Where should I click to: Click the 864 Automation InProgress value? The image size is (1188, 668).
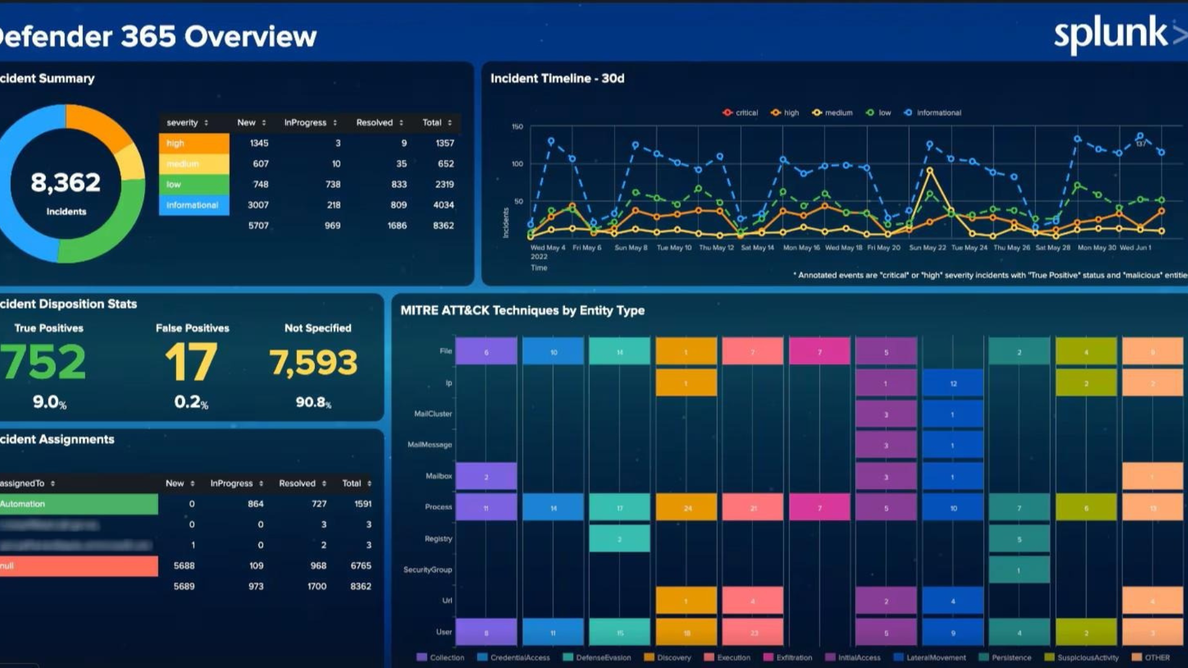[256, 504]
